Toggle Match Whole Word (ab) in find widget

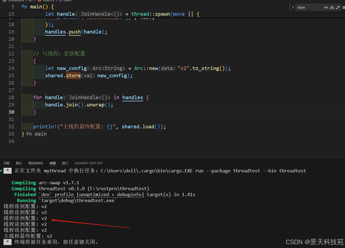tap(332, 7)
